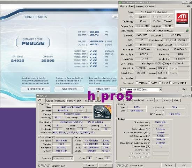
Task: Click the Threads count field in CPU-Z
Action: 107,158
